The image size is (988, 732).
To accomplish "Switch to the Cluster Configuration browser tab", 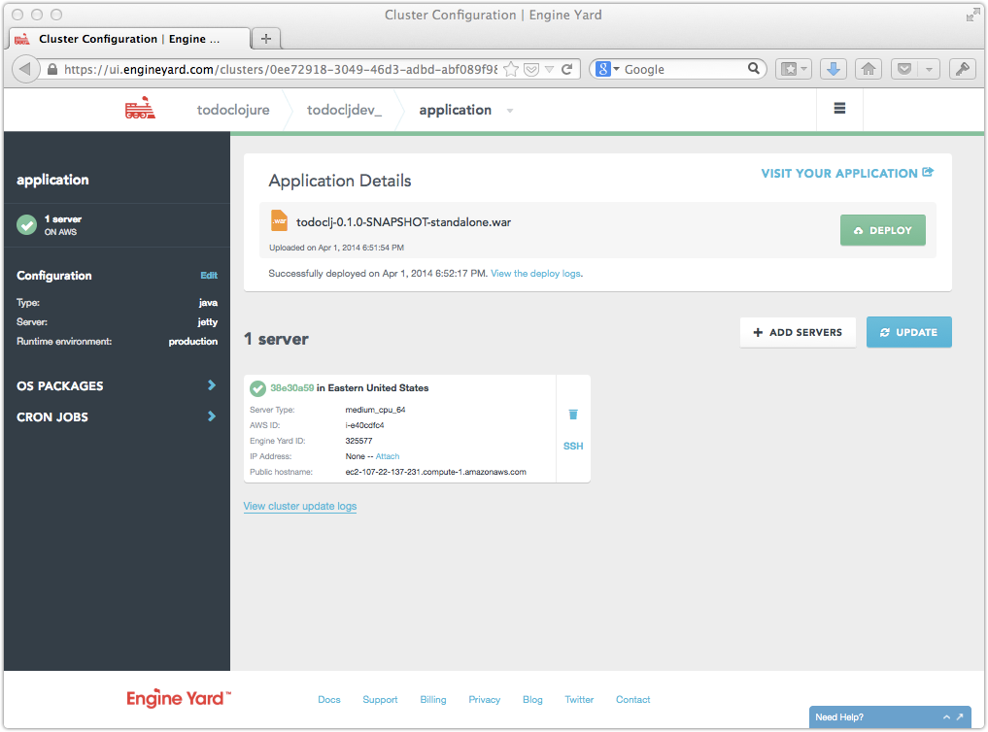I will point(126,39).
